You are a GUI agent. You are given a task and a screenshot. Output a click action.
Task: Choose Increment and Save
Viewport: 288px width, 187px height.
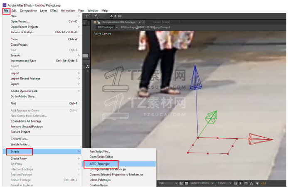pyautogui.click(x=43, y=61)
